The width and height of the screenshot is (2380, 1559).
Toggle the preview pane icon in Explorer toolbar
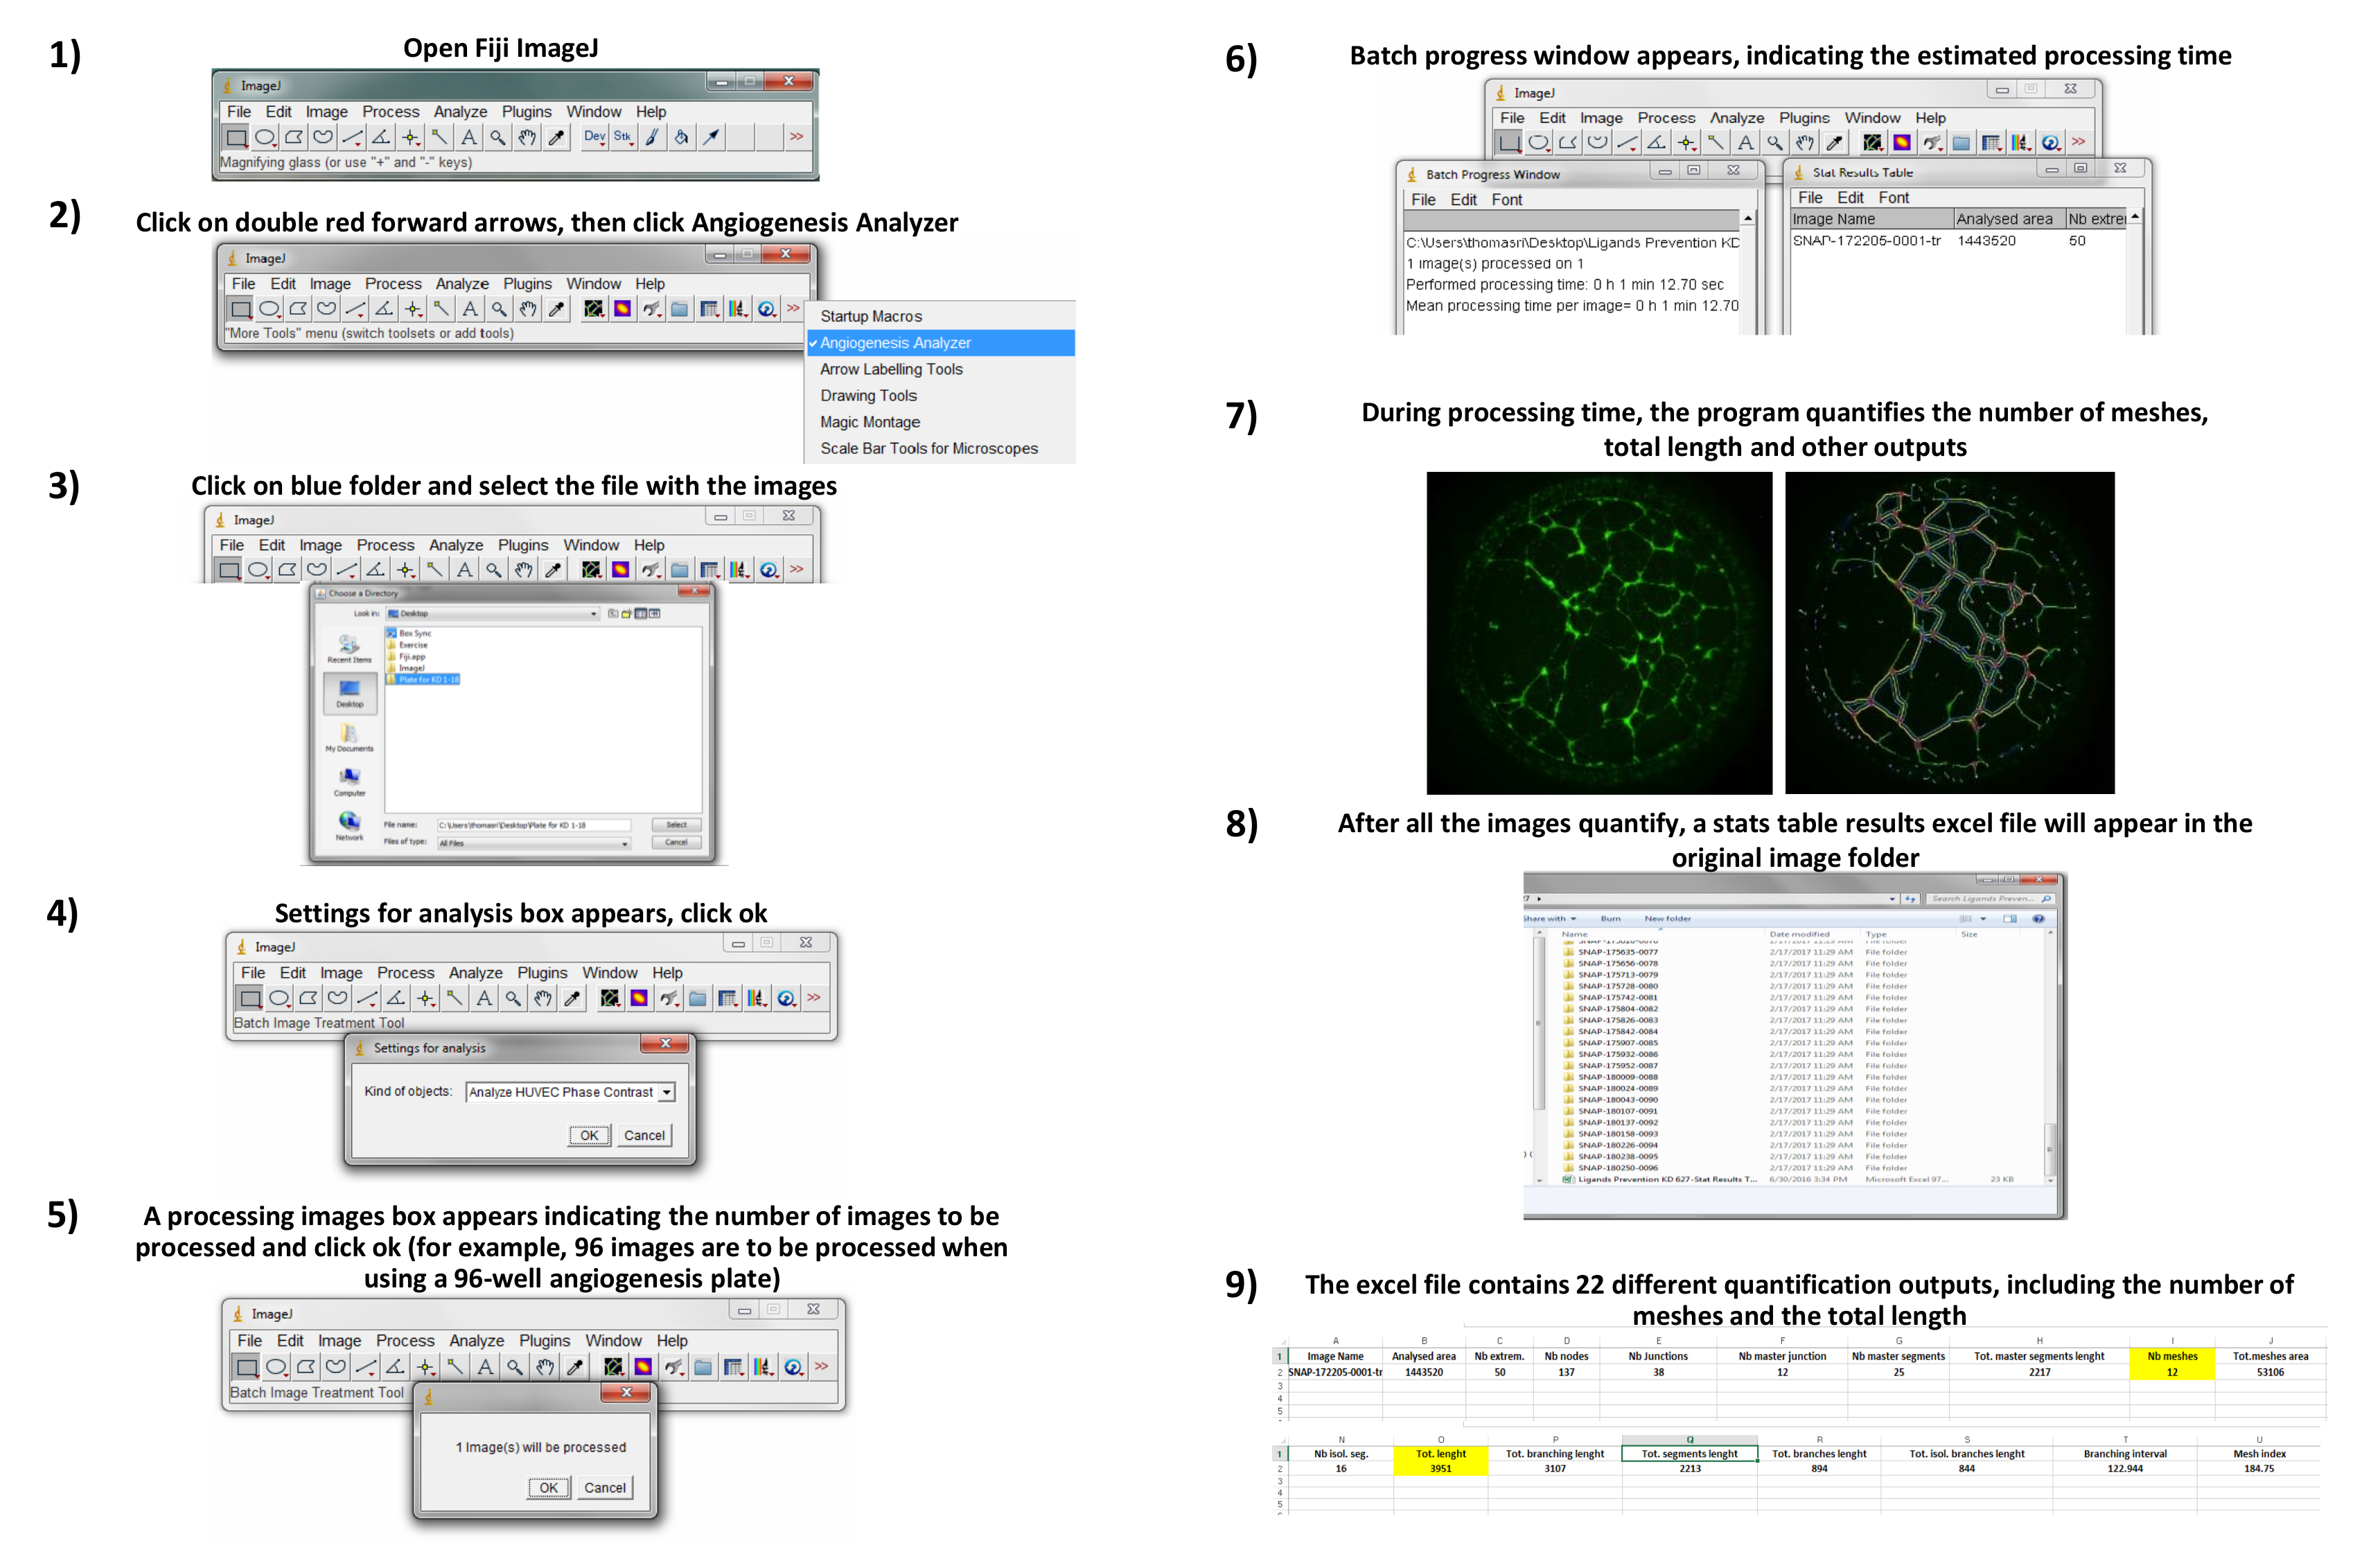(2010, 919)
